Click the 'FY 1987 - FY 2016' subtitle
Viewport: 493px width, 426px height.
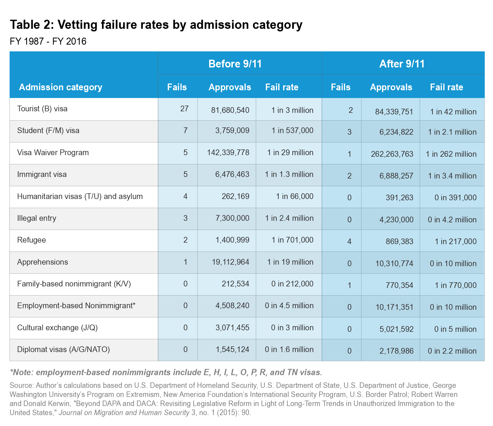(x=48, y=42)
